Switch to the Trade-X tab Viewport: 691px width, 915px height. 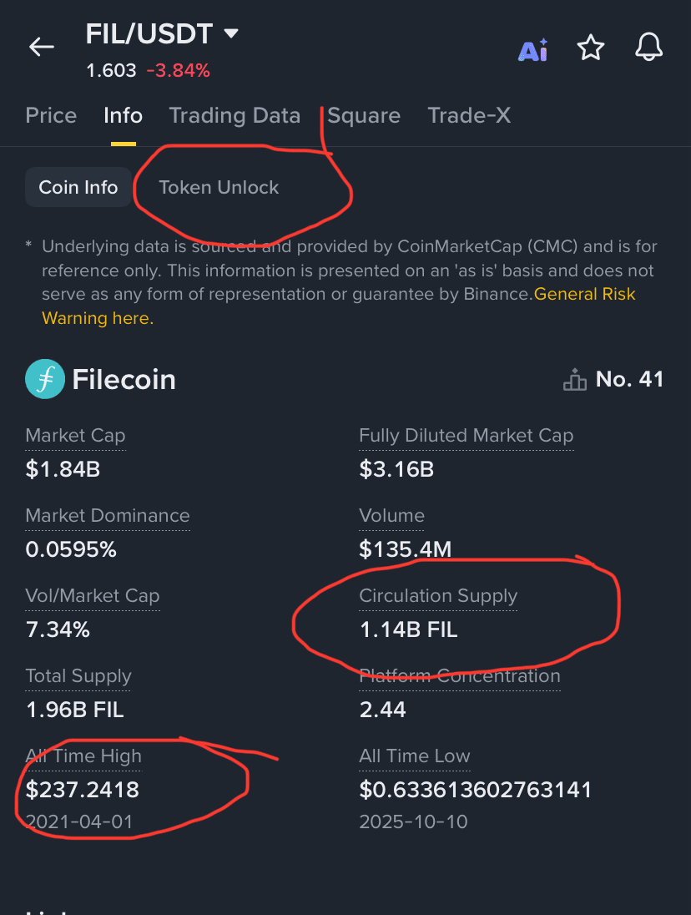[x=469, y=115]
